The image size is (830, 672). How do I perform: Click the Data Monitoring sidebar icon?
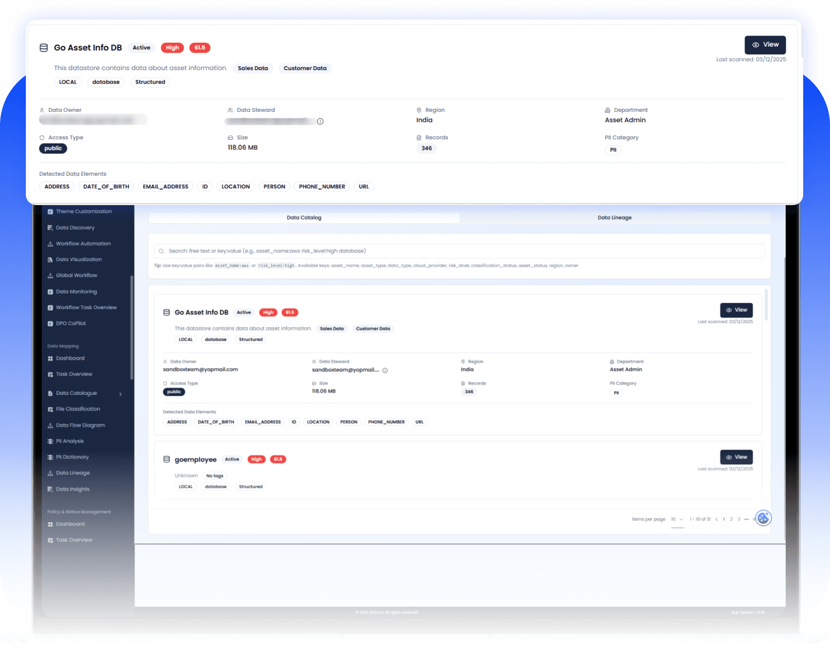50,292
